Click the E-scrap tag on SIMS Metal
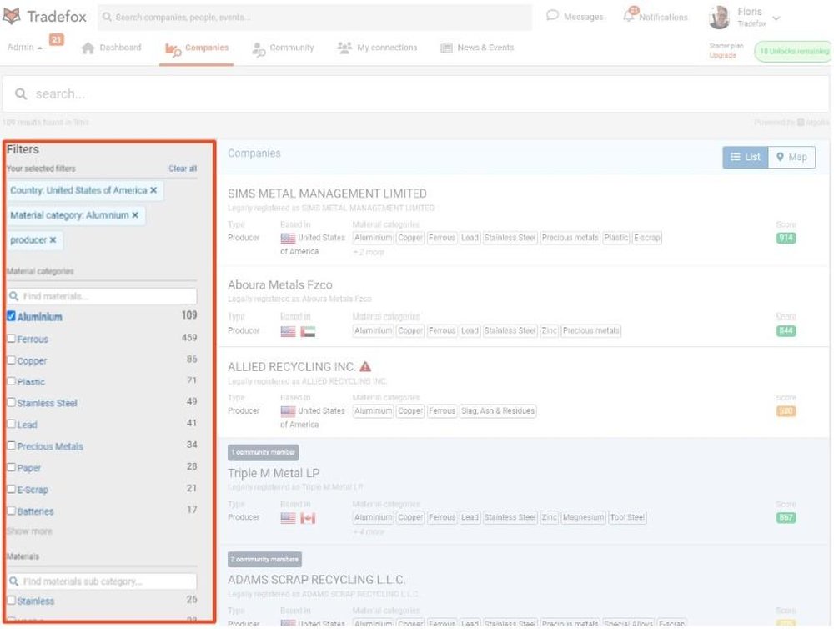Screen dimensions: 834x629 tap(647, 238)
